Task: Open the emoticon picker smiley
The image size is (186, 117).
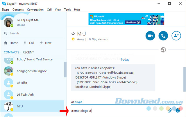Action: point(178,110)
